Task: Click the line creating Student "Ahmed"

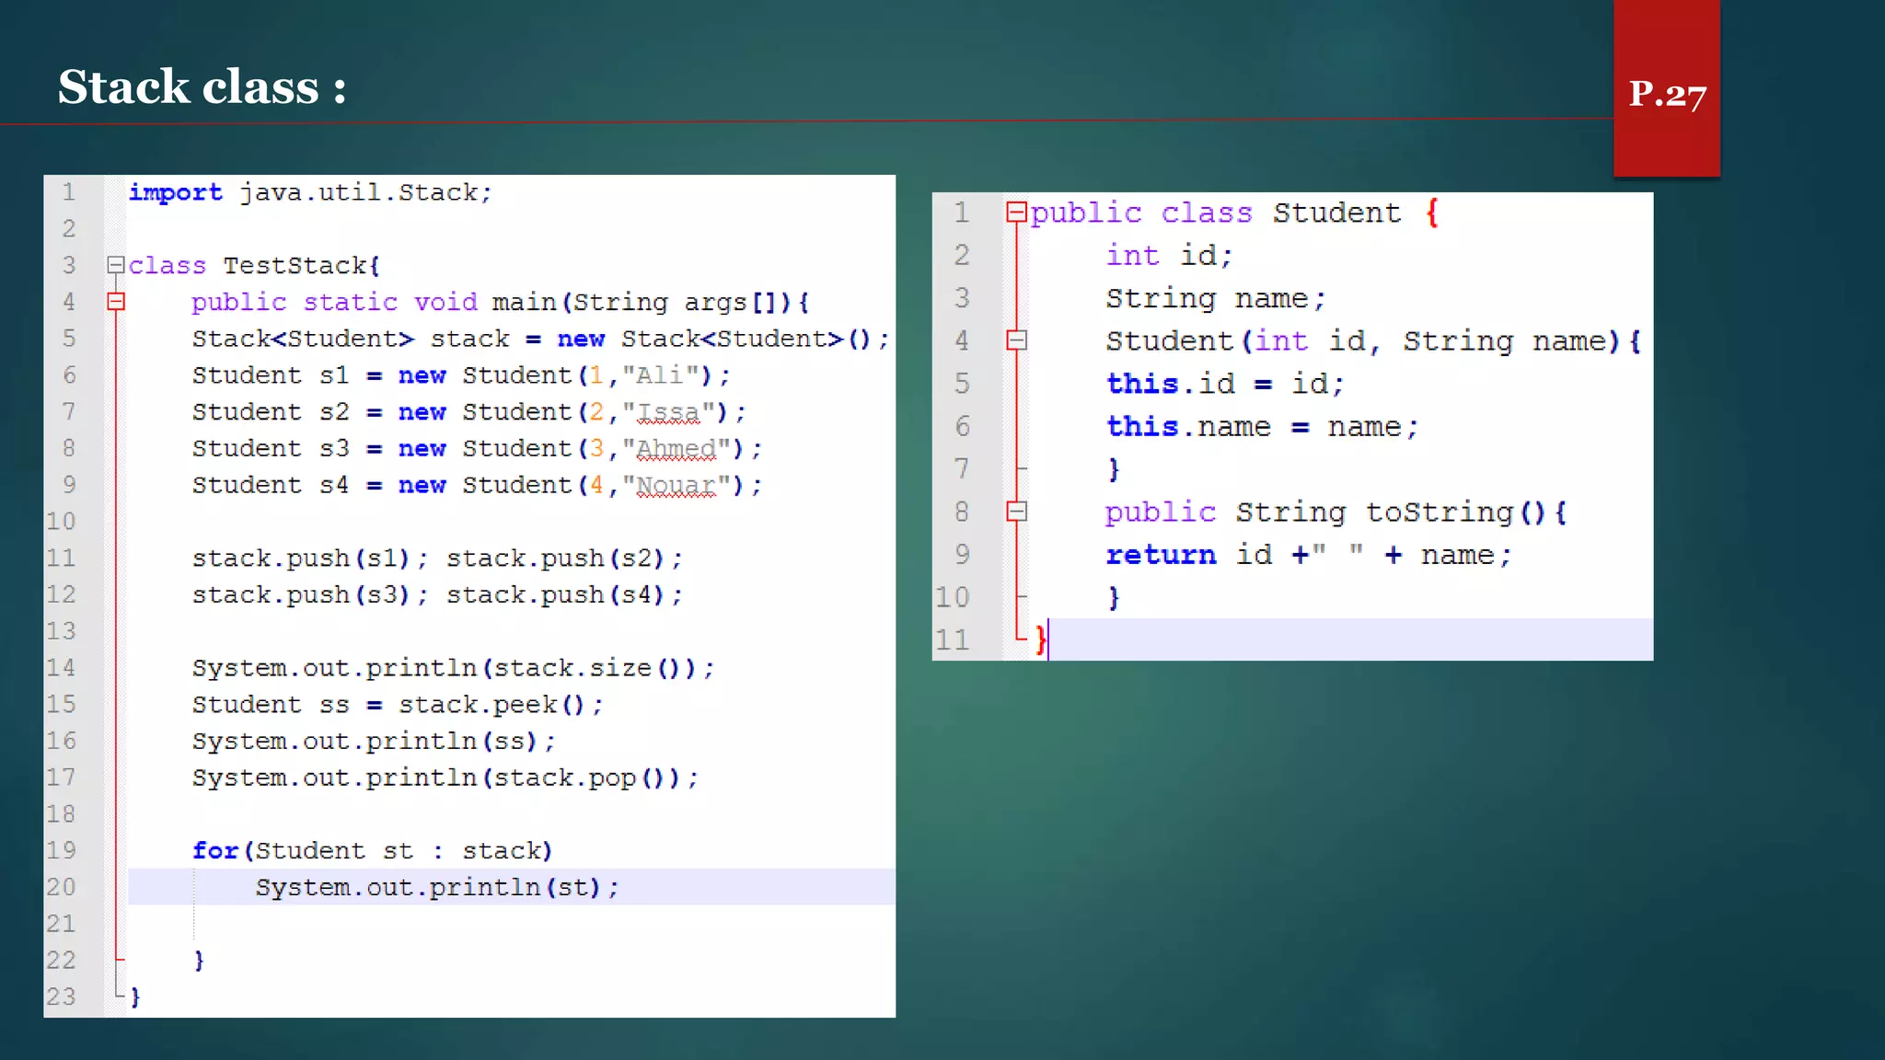Action: 477,449
